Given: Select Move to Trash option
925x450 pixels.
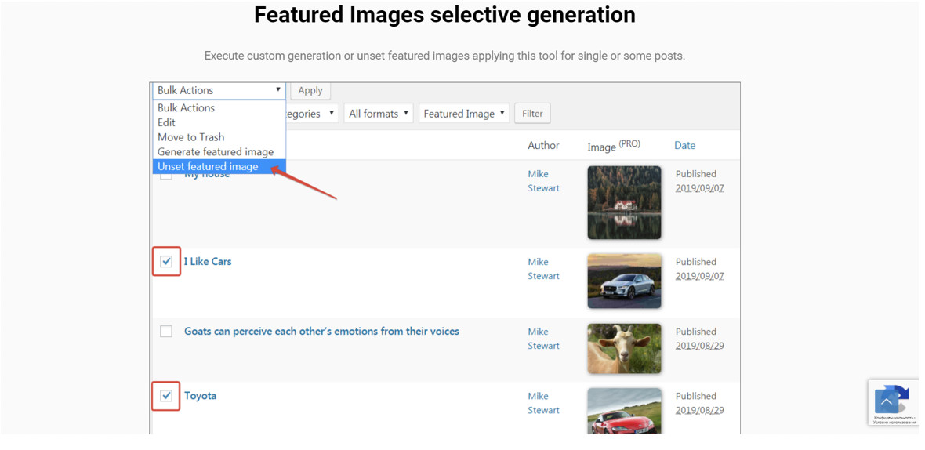Looking at the screenshot, I should (190, 137).
